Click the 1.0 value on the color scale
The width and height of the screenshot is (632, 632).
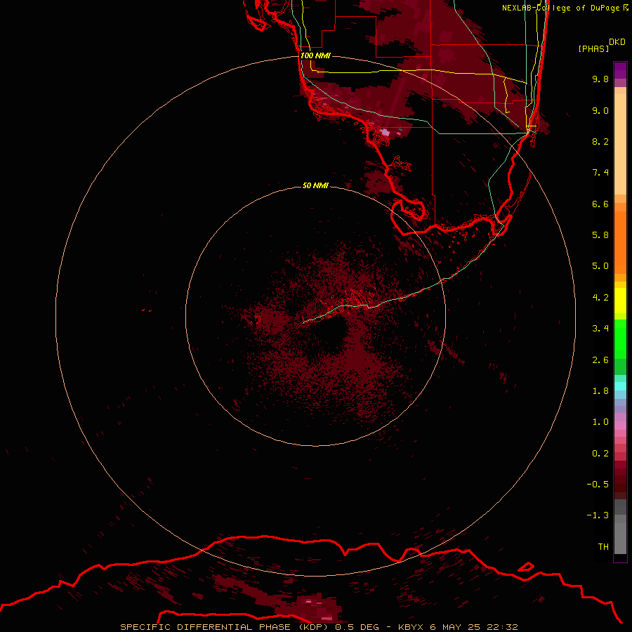click(600, 422)
